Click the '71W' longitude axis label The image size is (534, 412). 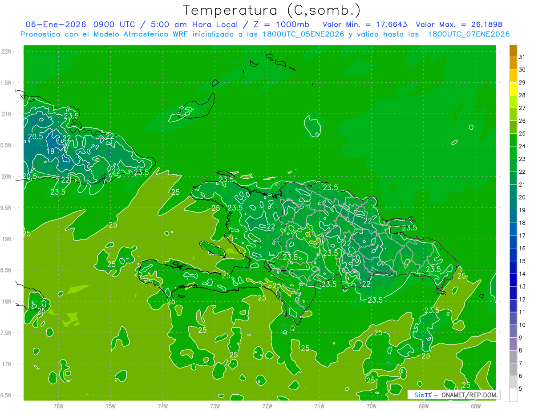click(x=319, y=406)
